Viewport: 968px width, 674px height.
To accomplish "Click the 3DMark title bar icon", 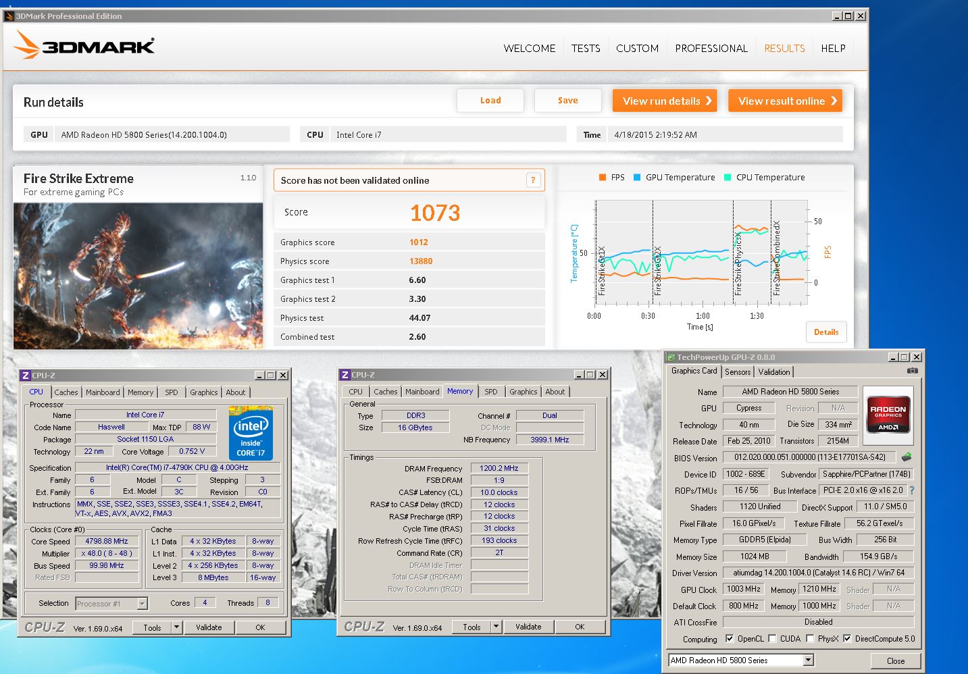I will coord(9,16).
